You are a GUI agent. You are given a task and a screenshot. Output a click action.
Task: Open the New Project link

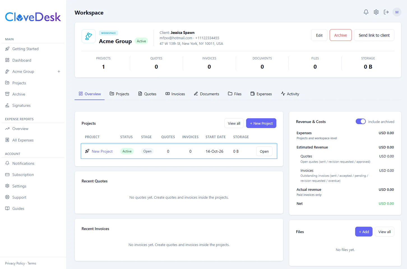tap(102, 151)
